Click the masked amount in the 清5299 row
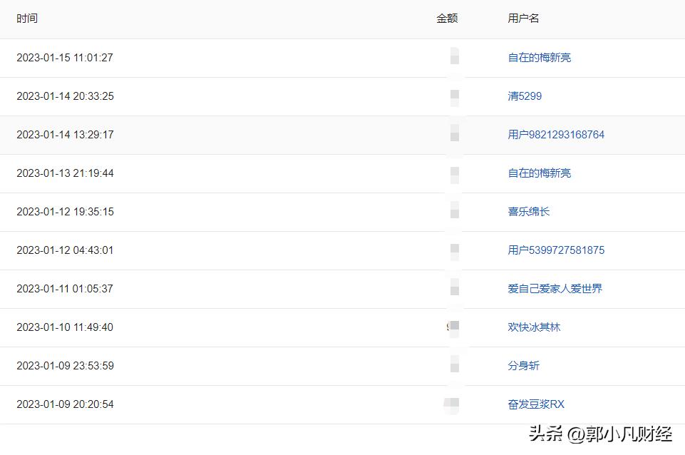Image resolution: width=685 pixels, height=455 pixels. tap(454, 96)
